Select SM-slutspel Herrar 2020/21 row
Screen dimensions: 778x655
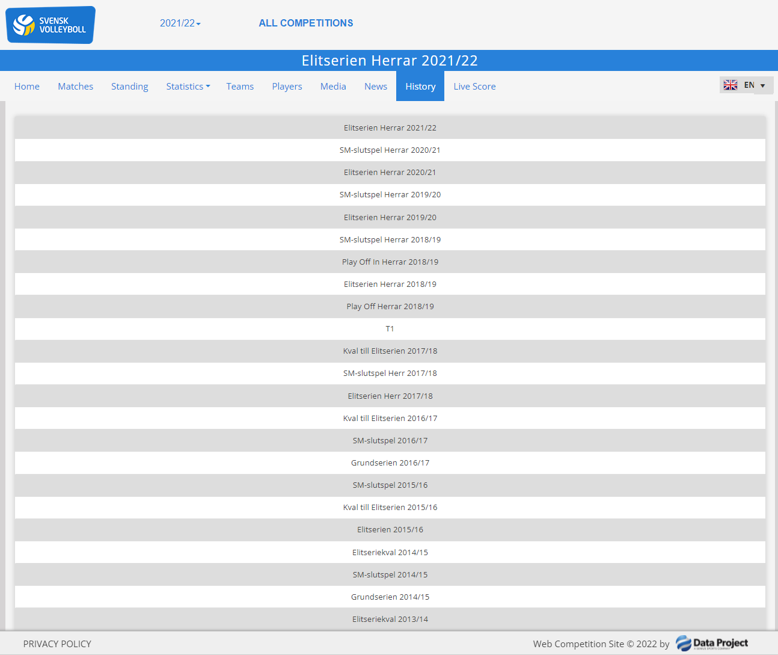coord(390,150)
